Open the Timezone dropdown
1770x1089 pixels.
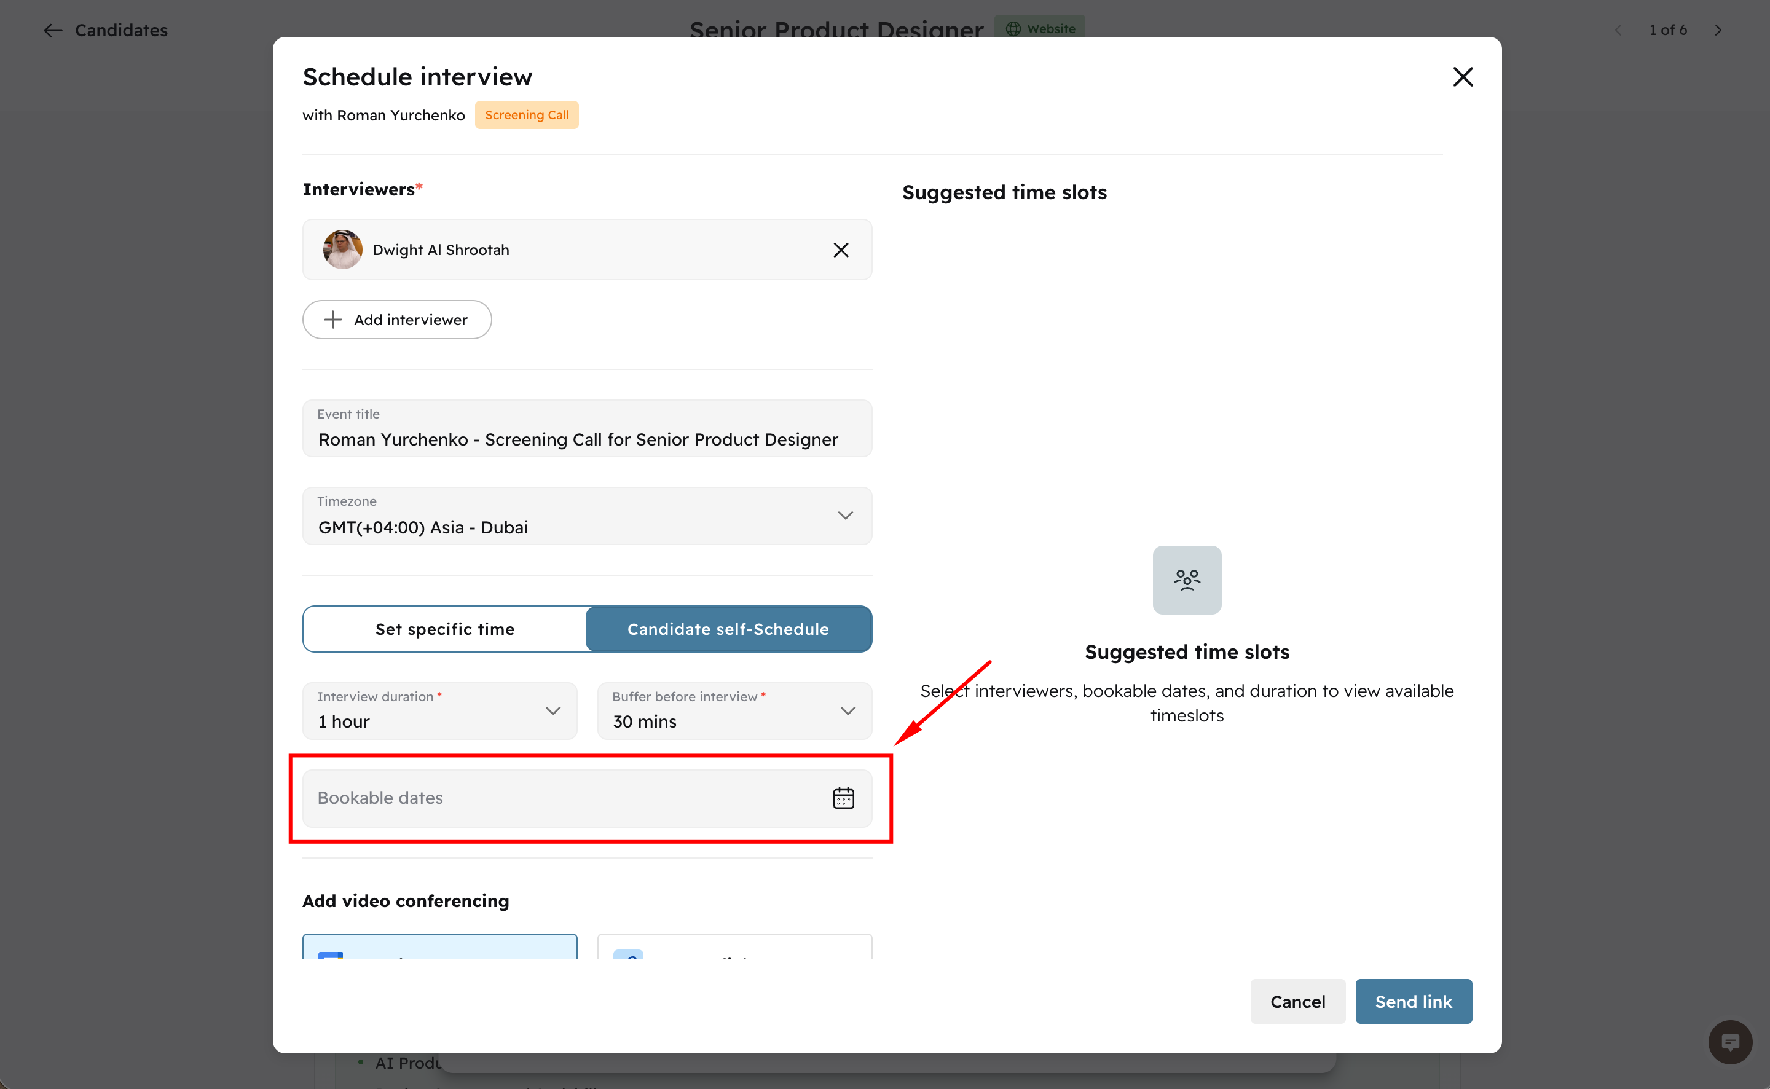click(587, 516)
